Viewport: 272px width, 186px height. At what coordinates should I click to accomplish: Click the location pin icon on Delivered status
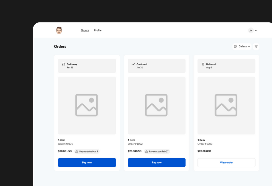[x=203, y=64]
